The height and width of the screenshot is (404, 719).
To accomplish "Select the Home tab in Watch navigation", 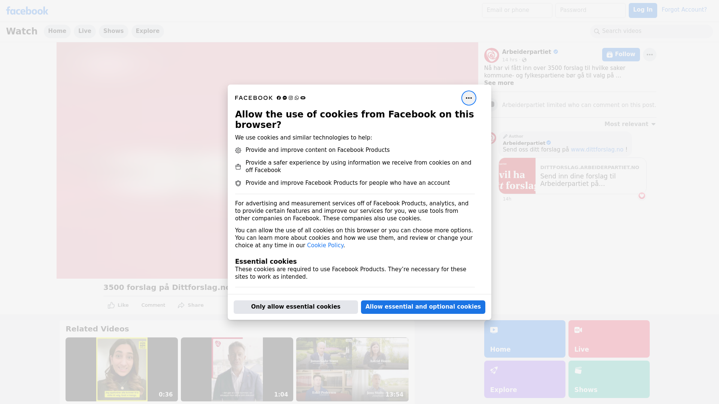I will [57, 31].
